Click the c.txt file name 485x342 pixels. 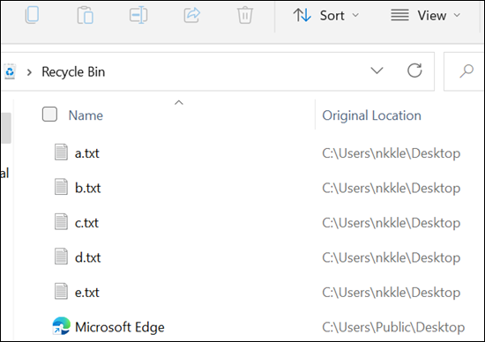[86, 223]
